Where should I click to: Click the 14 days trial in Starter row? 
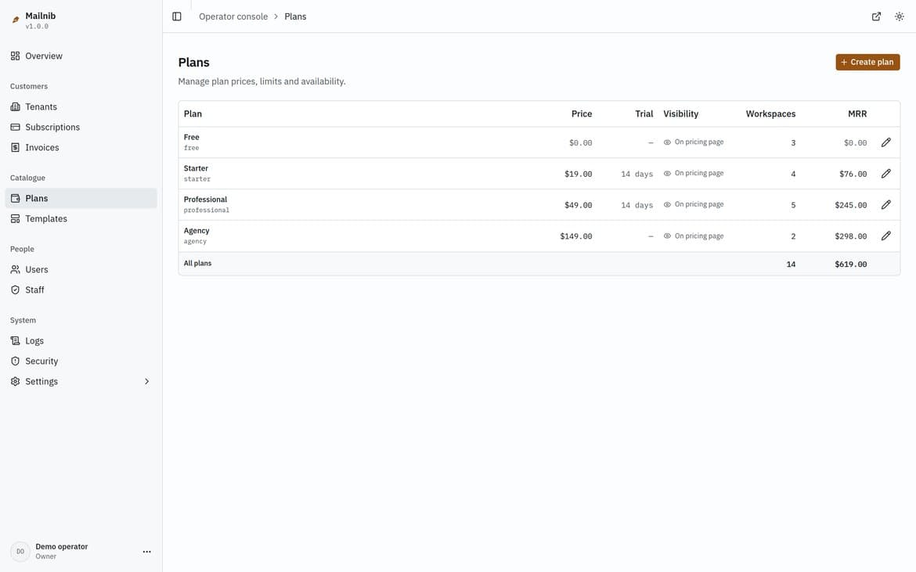point(637,174)
